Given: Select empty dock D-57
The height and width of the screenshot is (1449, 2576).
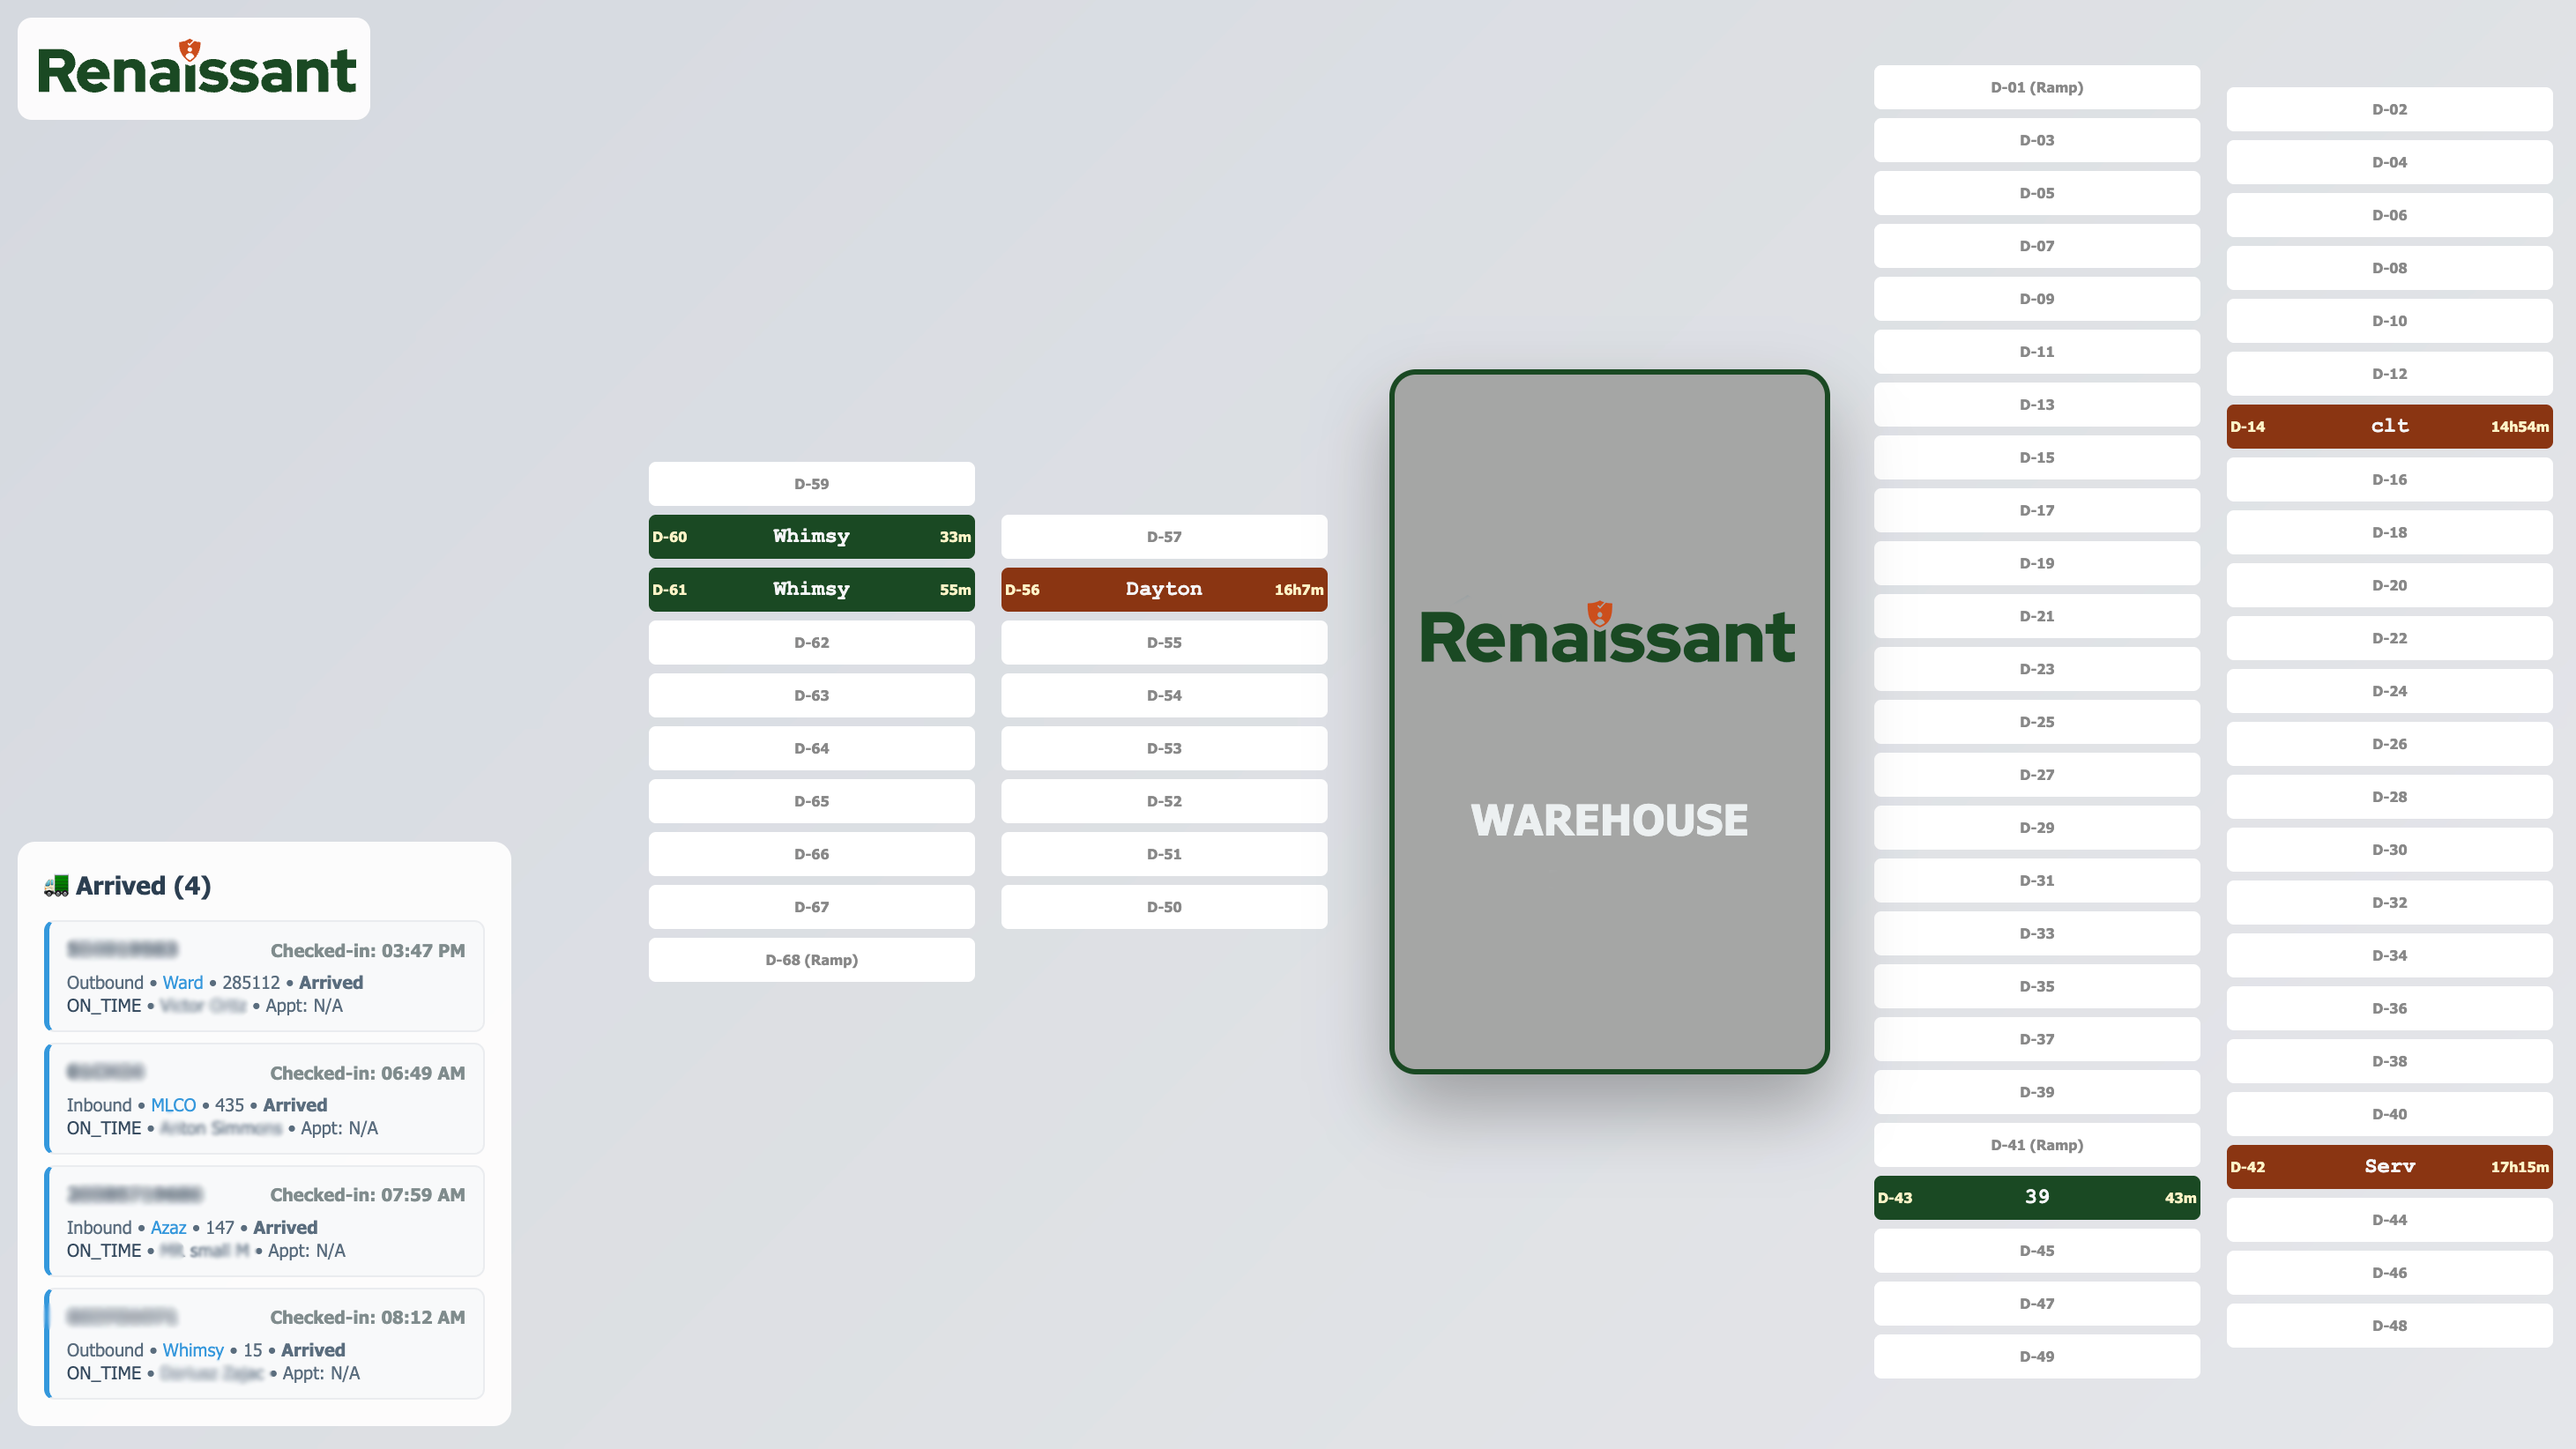Looking at the screenshot, I should point(1164,537).
